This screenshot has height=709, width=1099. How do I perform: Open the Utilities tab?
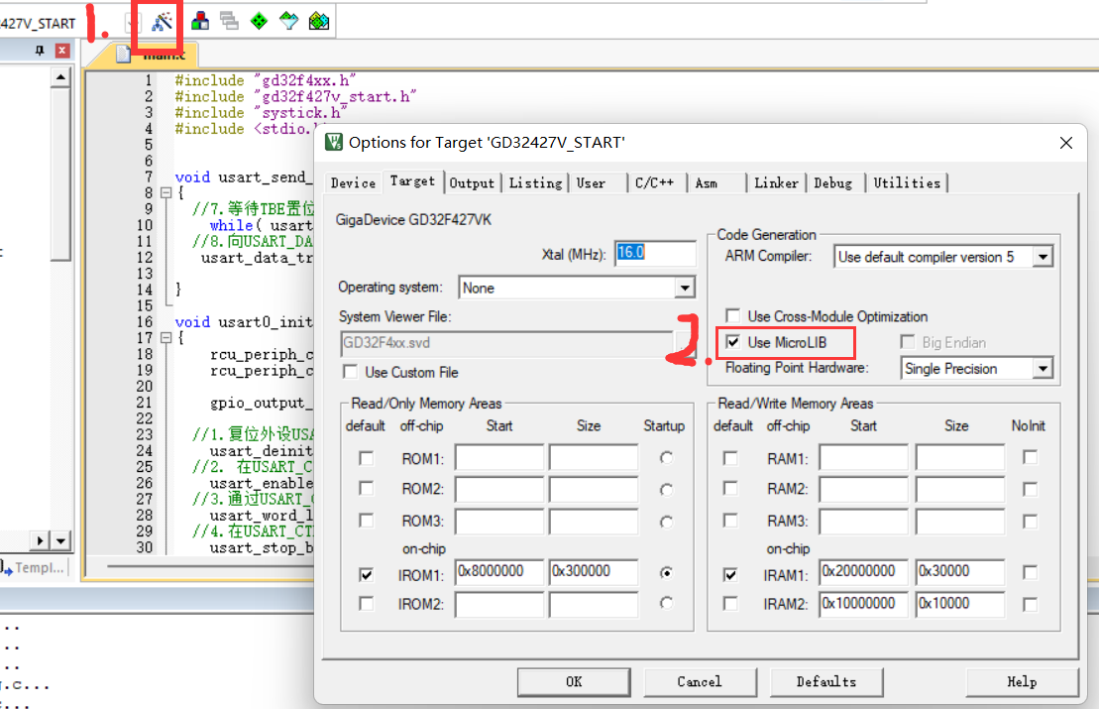point(907,183)
